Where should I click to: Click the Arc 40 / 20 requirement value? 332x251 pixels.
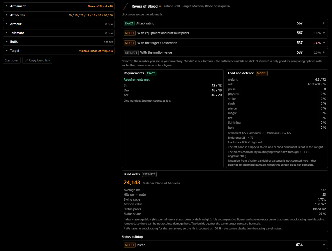217,95
